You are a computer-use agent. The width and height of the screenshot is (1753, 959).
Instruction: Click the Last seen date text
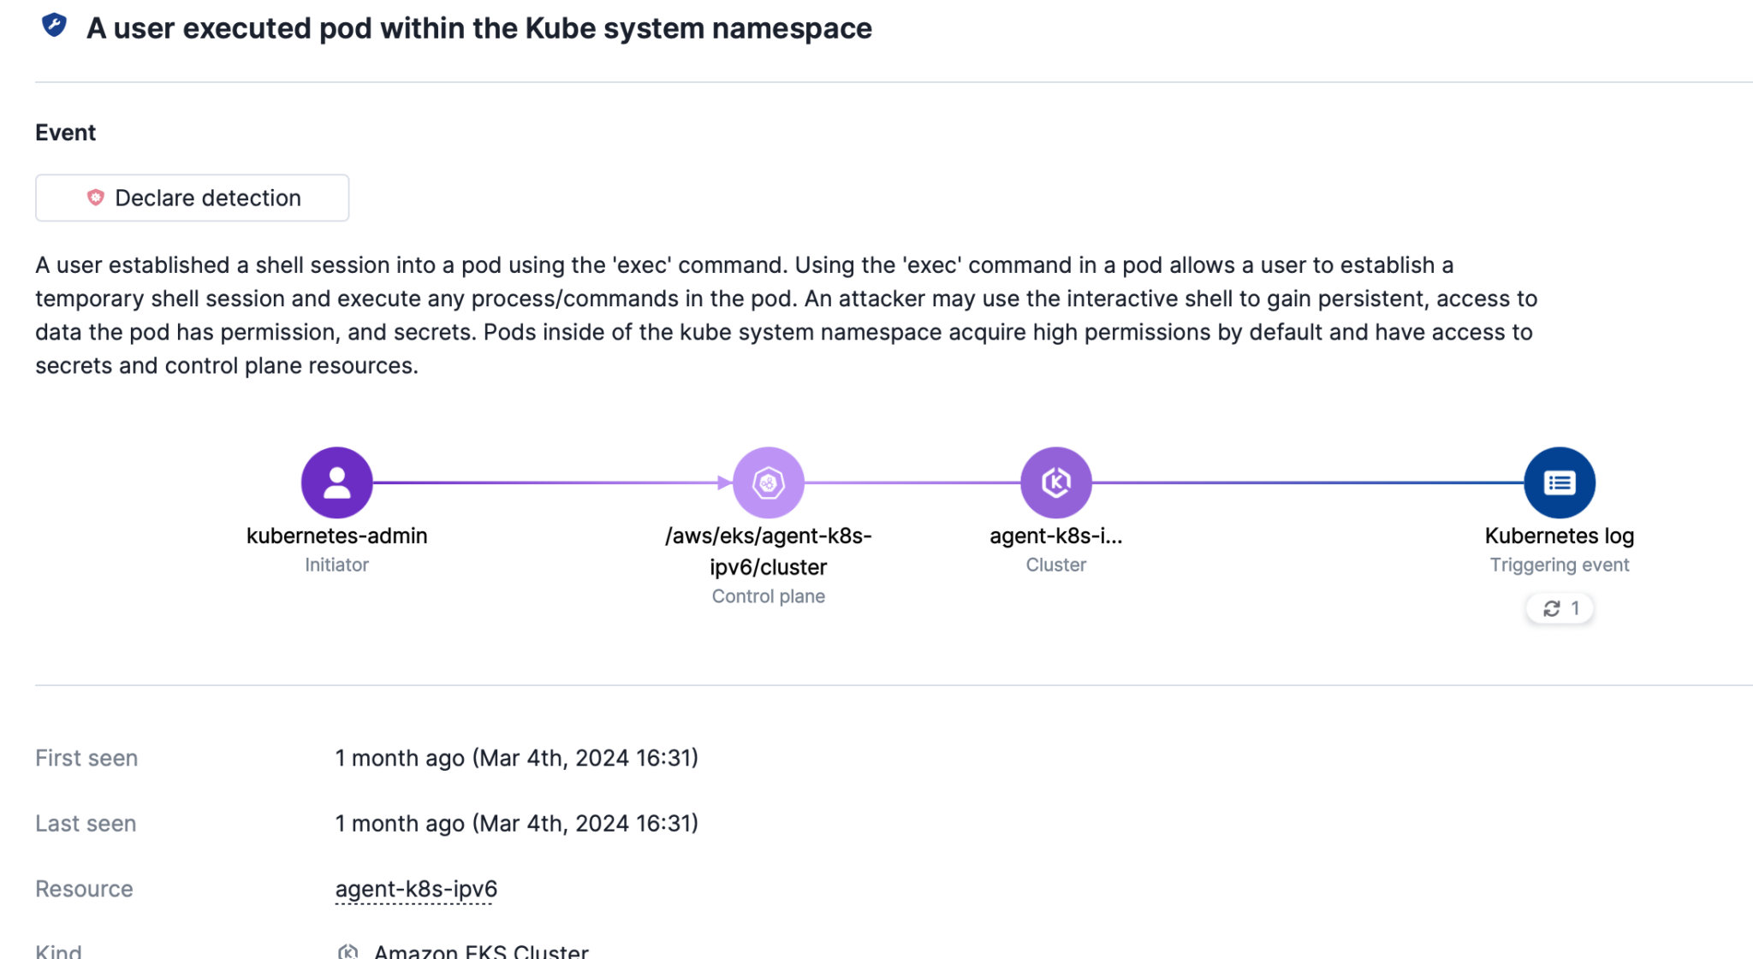click(x=517, y=823)
